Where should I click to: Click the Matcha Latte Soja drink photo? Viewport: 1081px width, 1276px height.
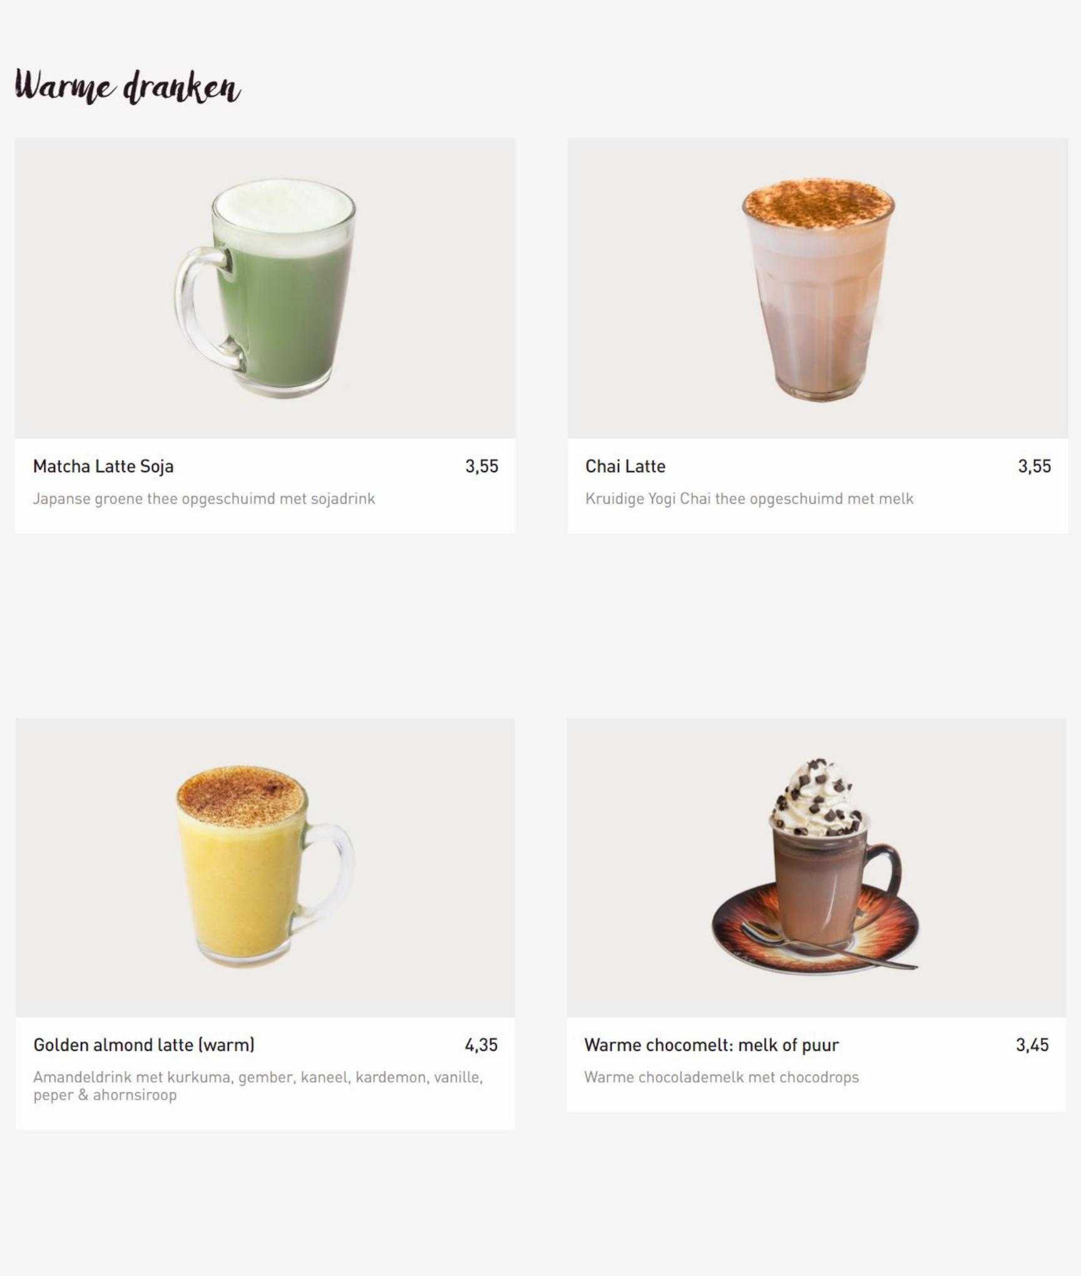[265, 288]
